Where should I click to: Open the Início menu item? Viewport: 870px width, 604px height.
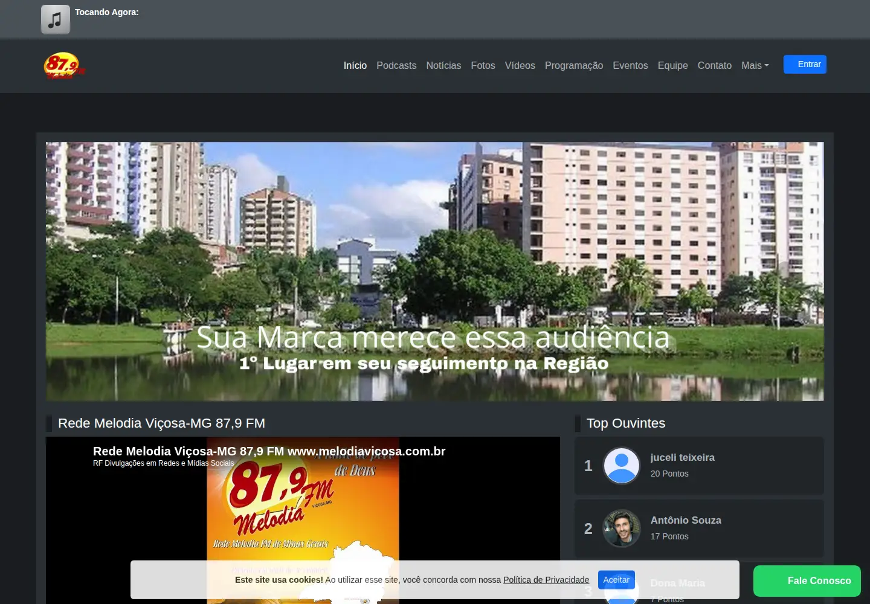pyautogui.click(x=355, y=65)
